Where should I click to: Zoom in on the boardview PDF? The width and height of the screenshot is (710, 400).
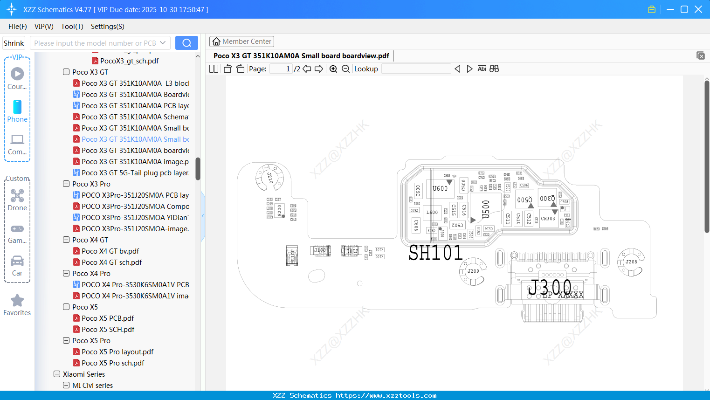(333, 69)
